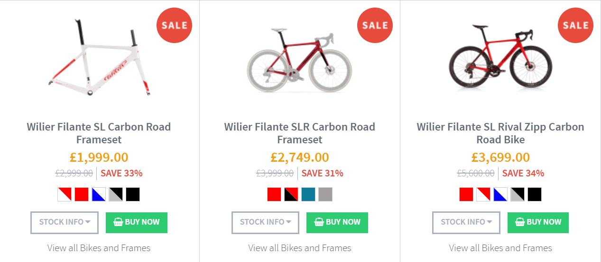This screenshot has height=262, width=601.
Task: Select white-red swatch on Filante SL Frameset
Action: click(x=65, y=194)
